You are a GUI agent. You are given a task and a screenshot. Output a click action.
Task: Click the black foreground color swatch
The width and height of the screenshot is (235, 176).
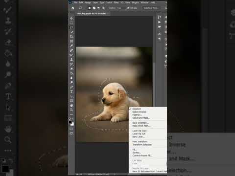click(70, 122)
